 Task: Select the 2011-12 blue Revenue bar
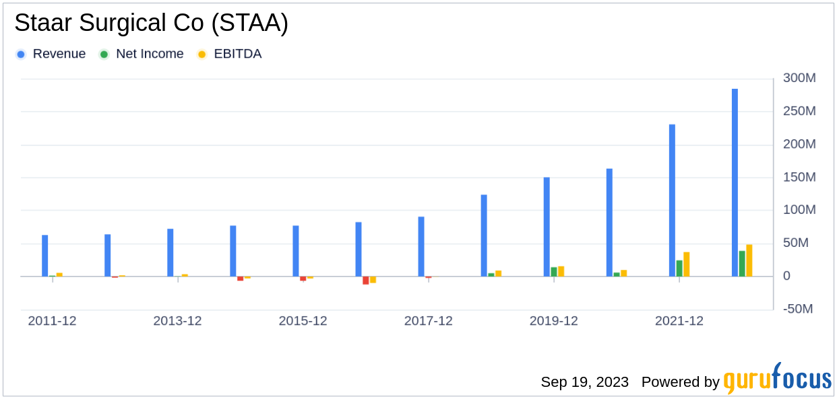click(45, 256)
